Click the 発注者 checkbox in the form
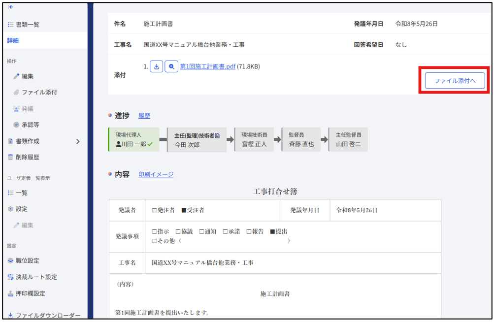The height and width of the screenshot is (322, 494). (154, 210)
